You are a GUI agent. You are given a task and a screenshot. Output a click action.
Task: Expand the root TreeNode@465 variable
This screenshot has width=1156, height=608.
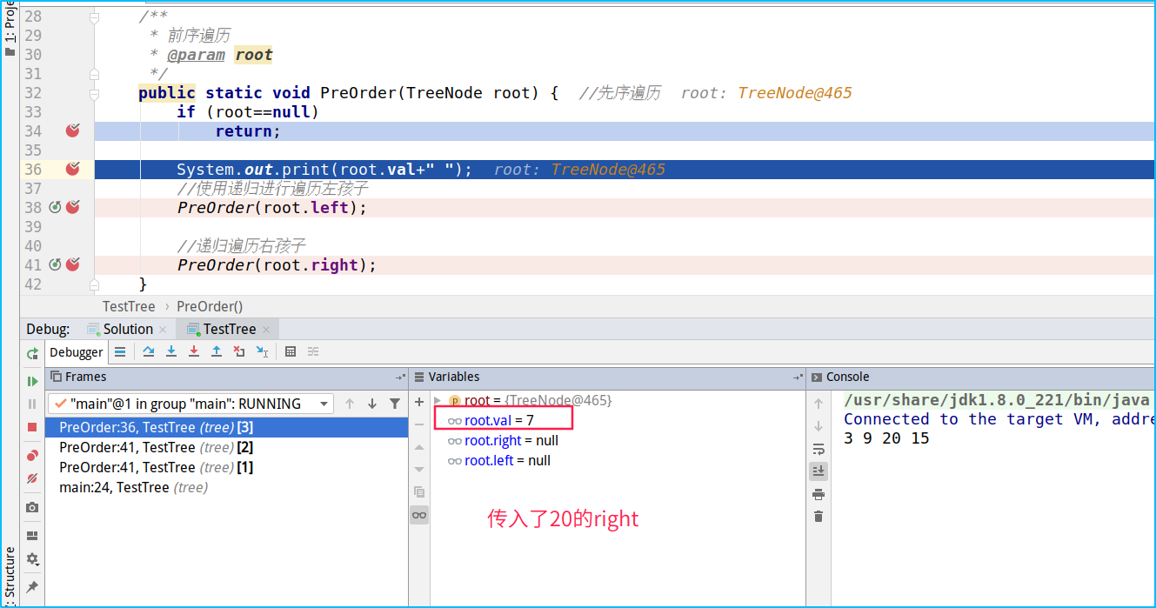coord(438,400)
